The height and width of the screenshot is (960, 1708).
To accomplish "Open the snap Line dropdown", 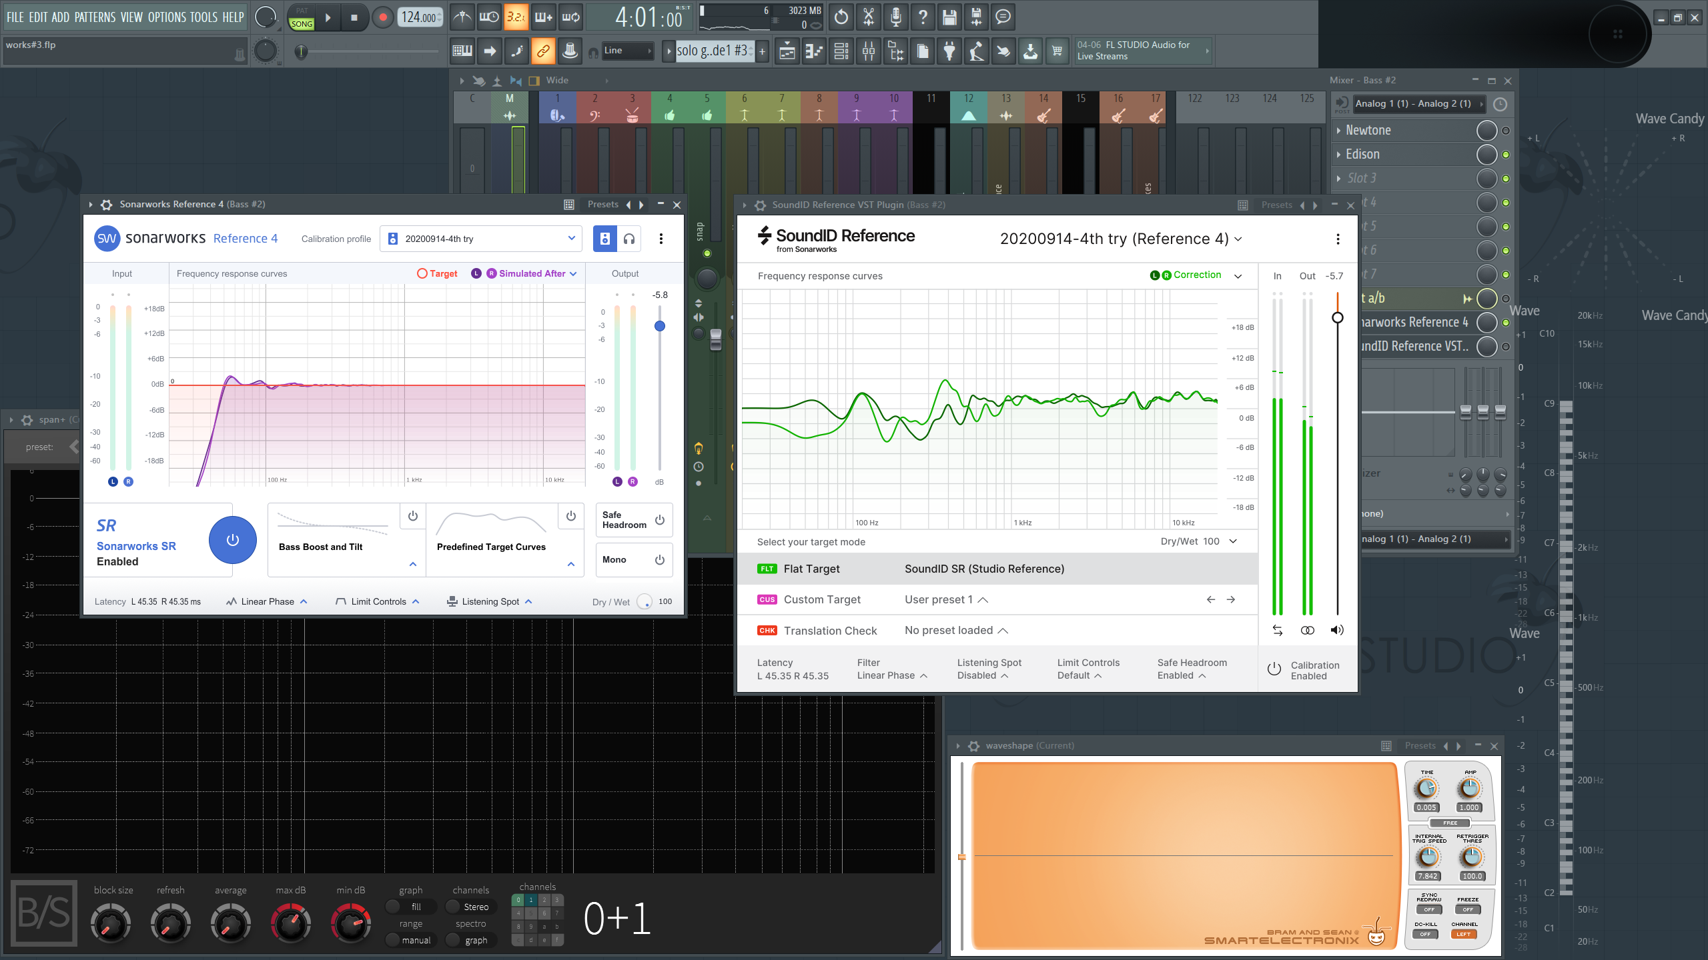I will 627,51.
